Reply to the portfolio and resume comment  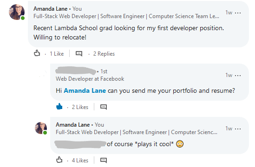(x=104, y=107)
